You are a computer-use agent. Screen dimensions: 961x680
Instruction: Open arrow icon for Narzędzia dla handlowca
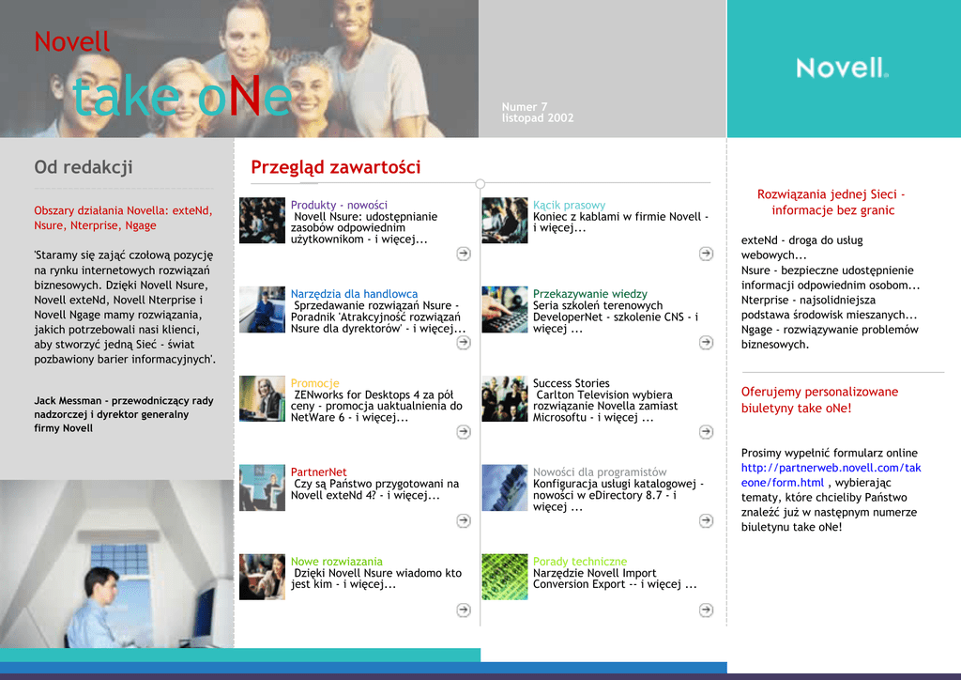464,343
